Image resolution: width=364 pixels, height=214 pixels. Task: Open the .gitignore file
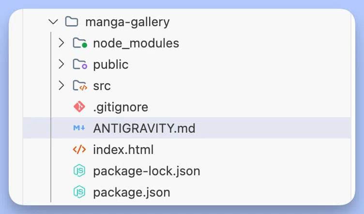pos(121,107)
